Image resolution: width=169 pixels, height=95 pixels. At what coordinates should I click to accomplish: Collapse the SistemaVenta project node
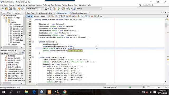(x=2, y=16)
